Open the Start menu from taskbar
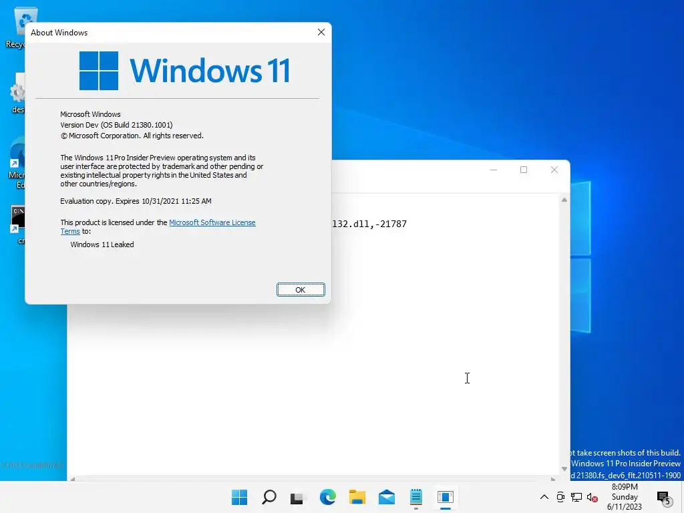 click(239, 497)
